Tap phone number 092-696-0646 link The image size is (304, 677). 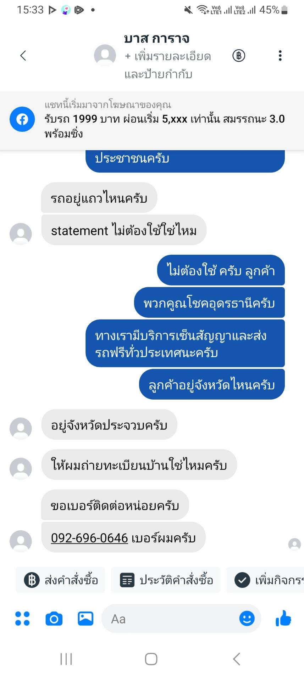coord(89,538)
